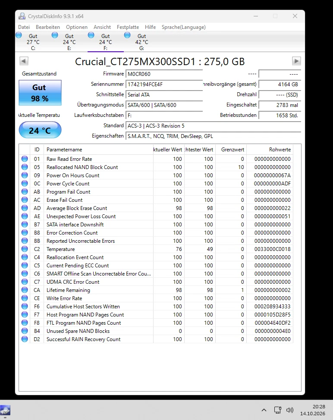Select FTL Program NAND Pages Count row
This screenshot has height=420, width=333.
click(x=156, y=323)
